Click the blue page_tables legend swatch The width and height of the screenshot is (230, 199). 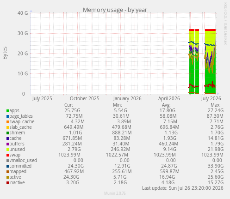(8, 116)
